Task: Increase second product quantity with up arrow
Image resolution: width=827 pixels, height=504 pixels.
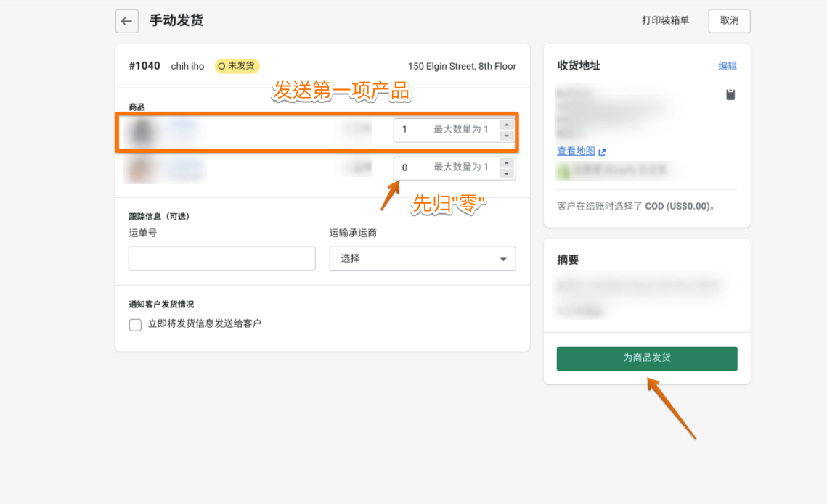Action: [507, 162]
